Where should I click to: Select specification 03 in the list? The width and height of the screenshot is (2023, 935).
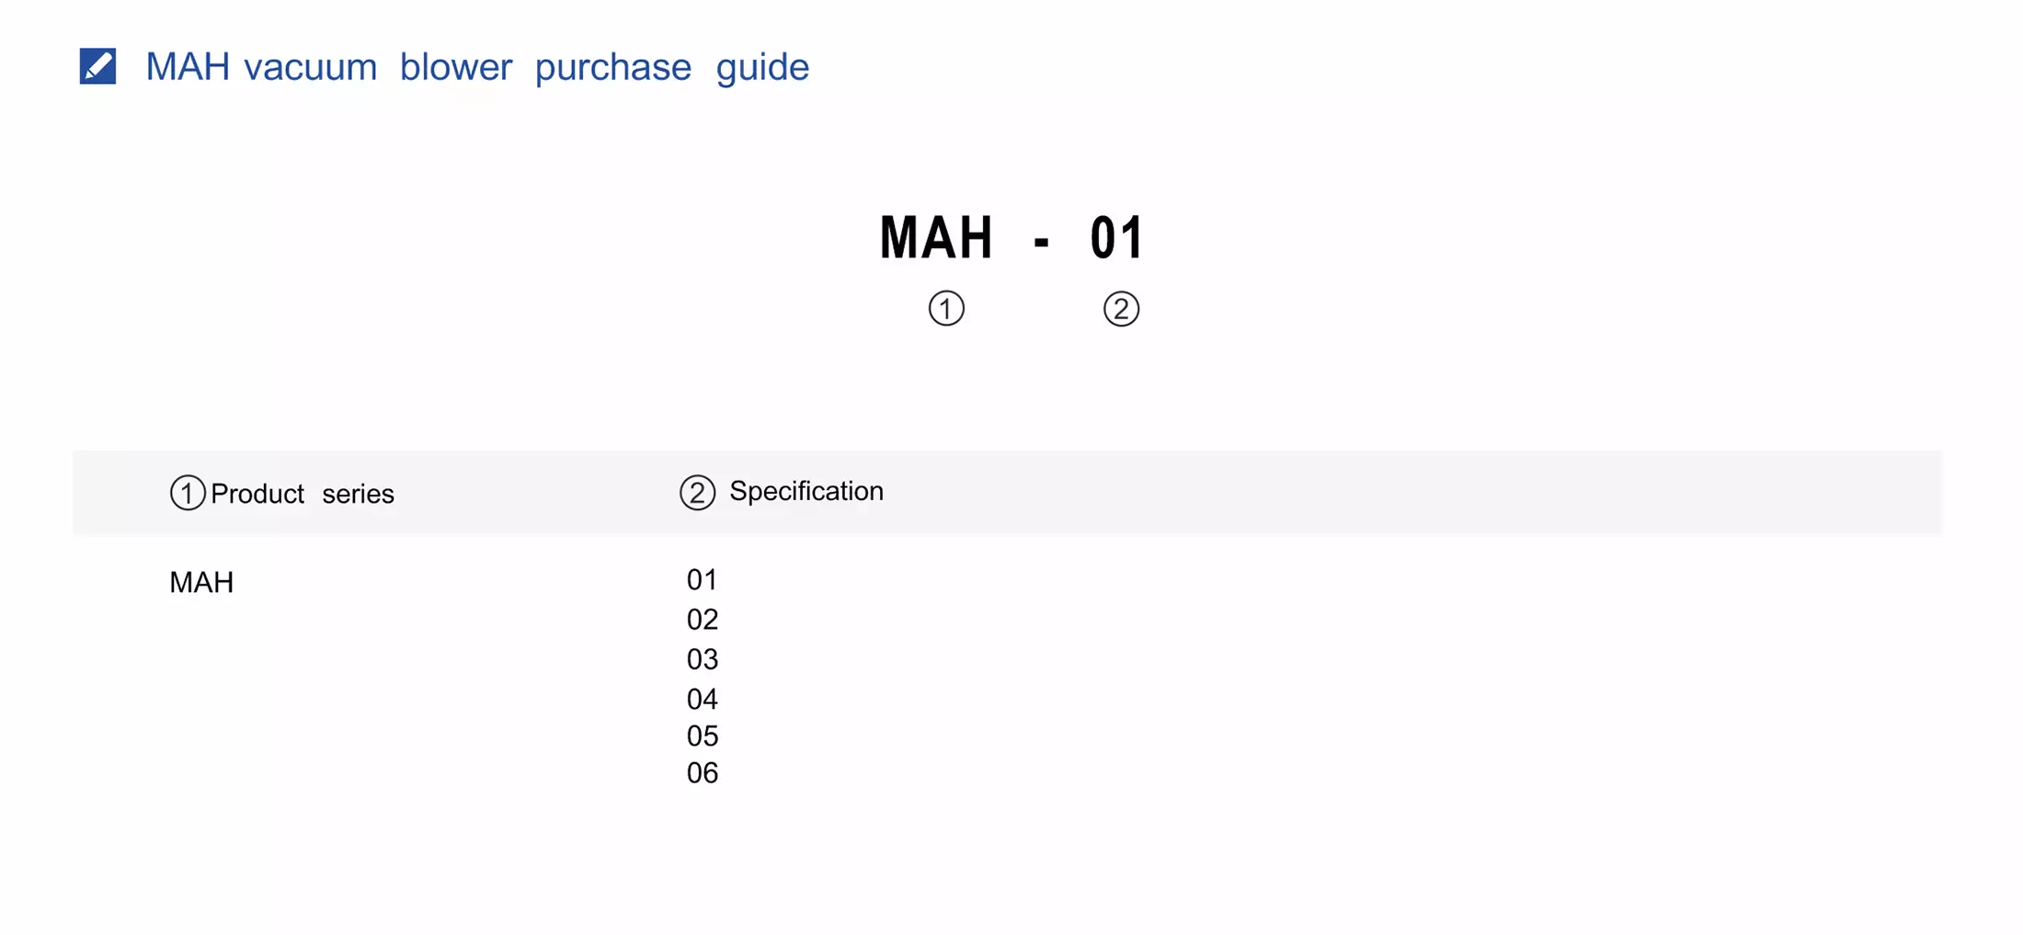pos(703,659)
